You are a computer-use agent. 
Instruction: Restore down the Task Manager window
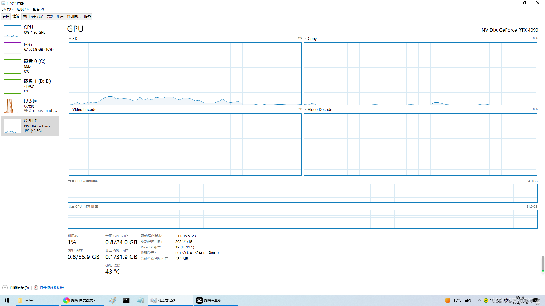pos(525,3)
